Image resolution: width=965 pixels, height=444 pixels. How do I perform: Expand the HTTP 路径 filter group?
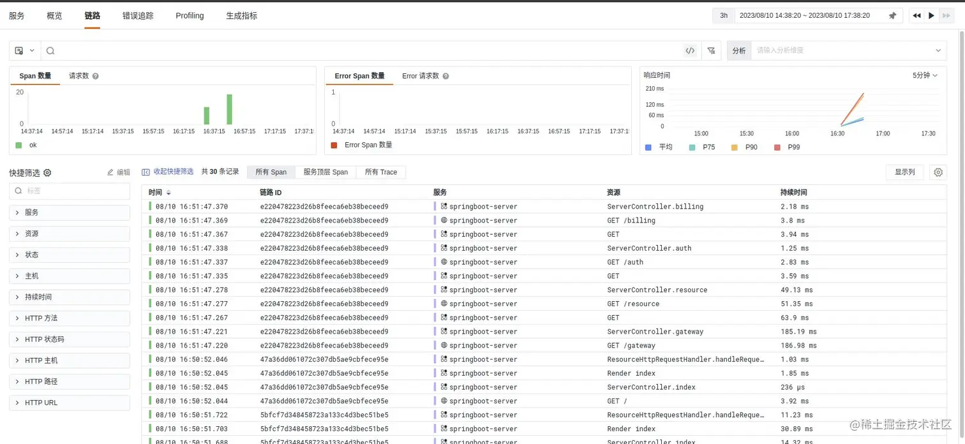(x=70, y=381)
